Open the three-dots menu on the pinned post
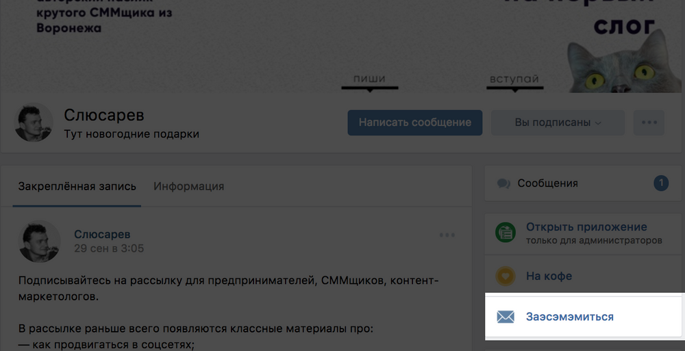The height and width of the screenshot is (351, 685). 447,235
